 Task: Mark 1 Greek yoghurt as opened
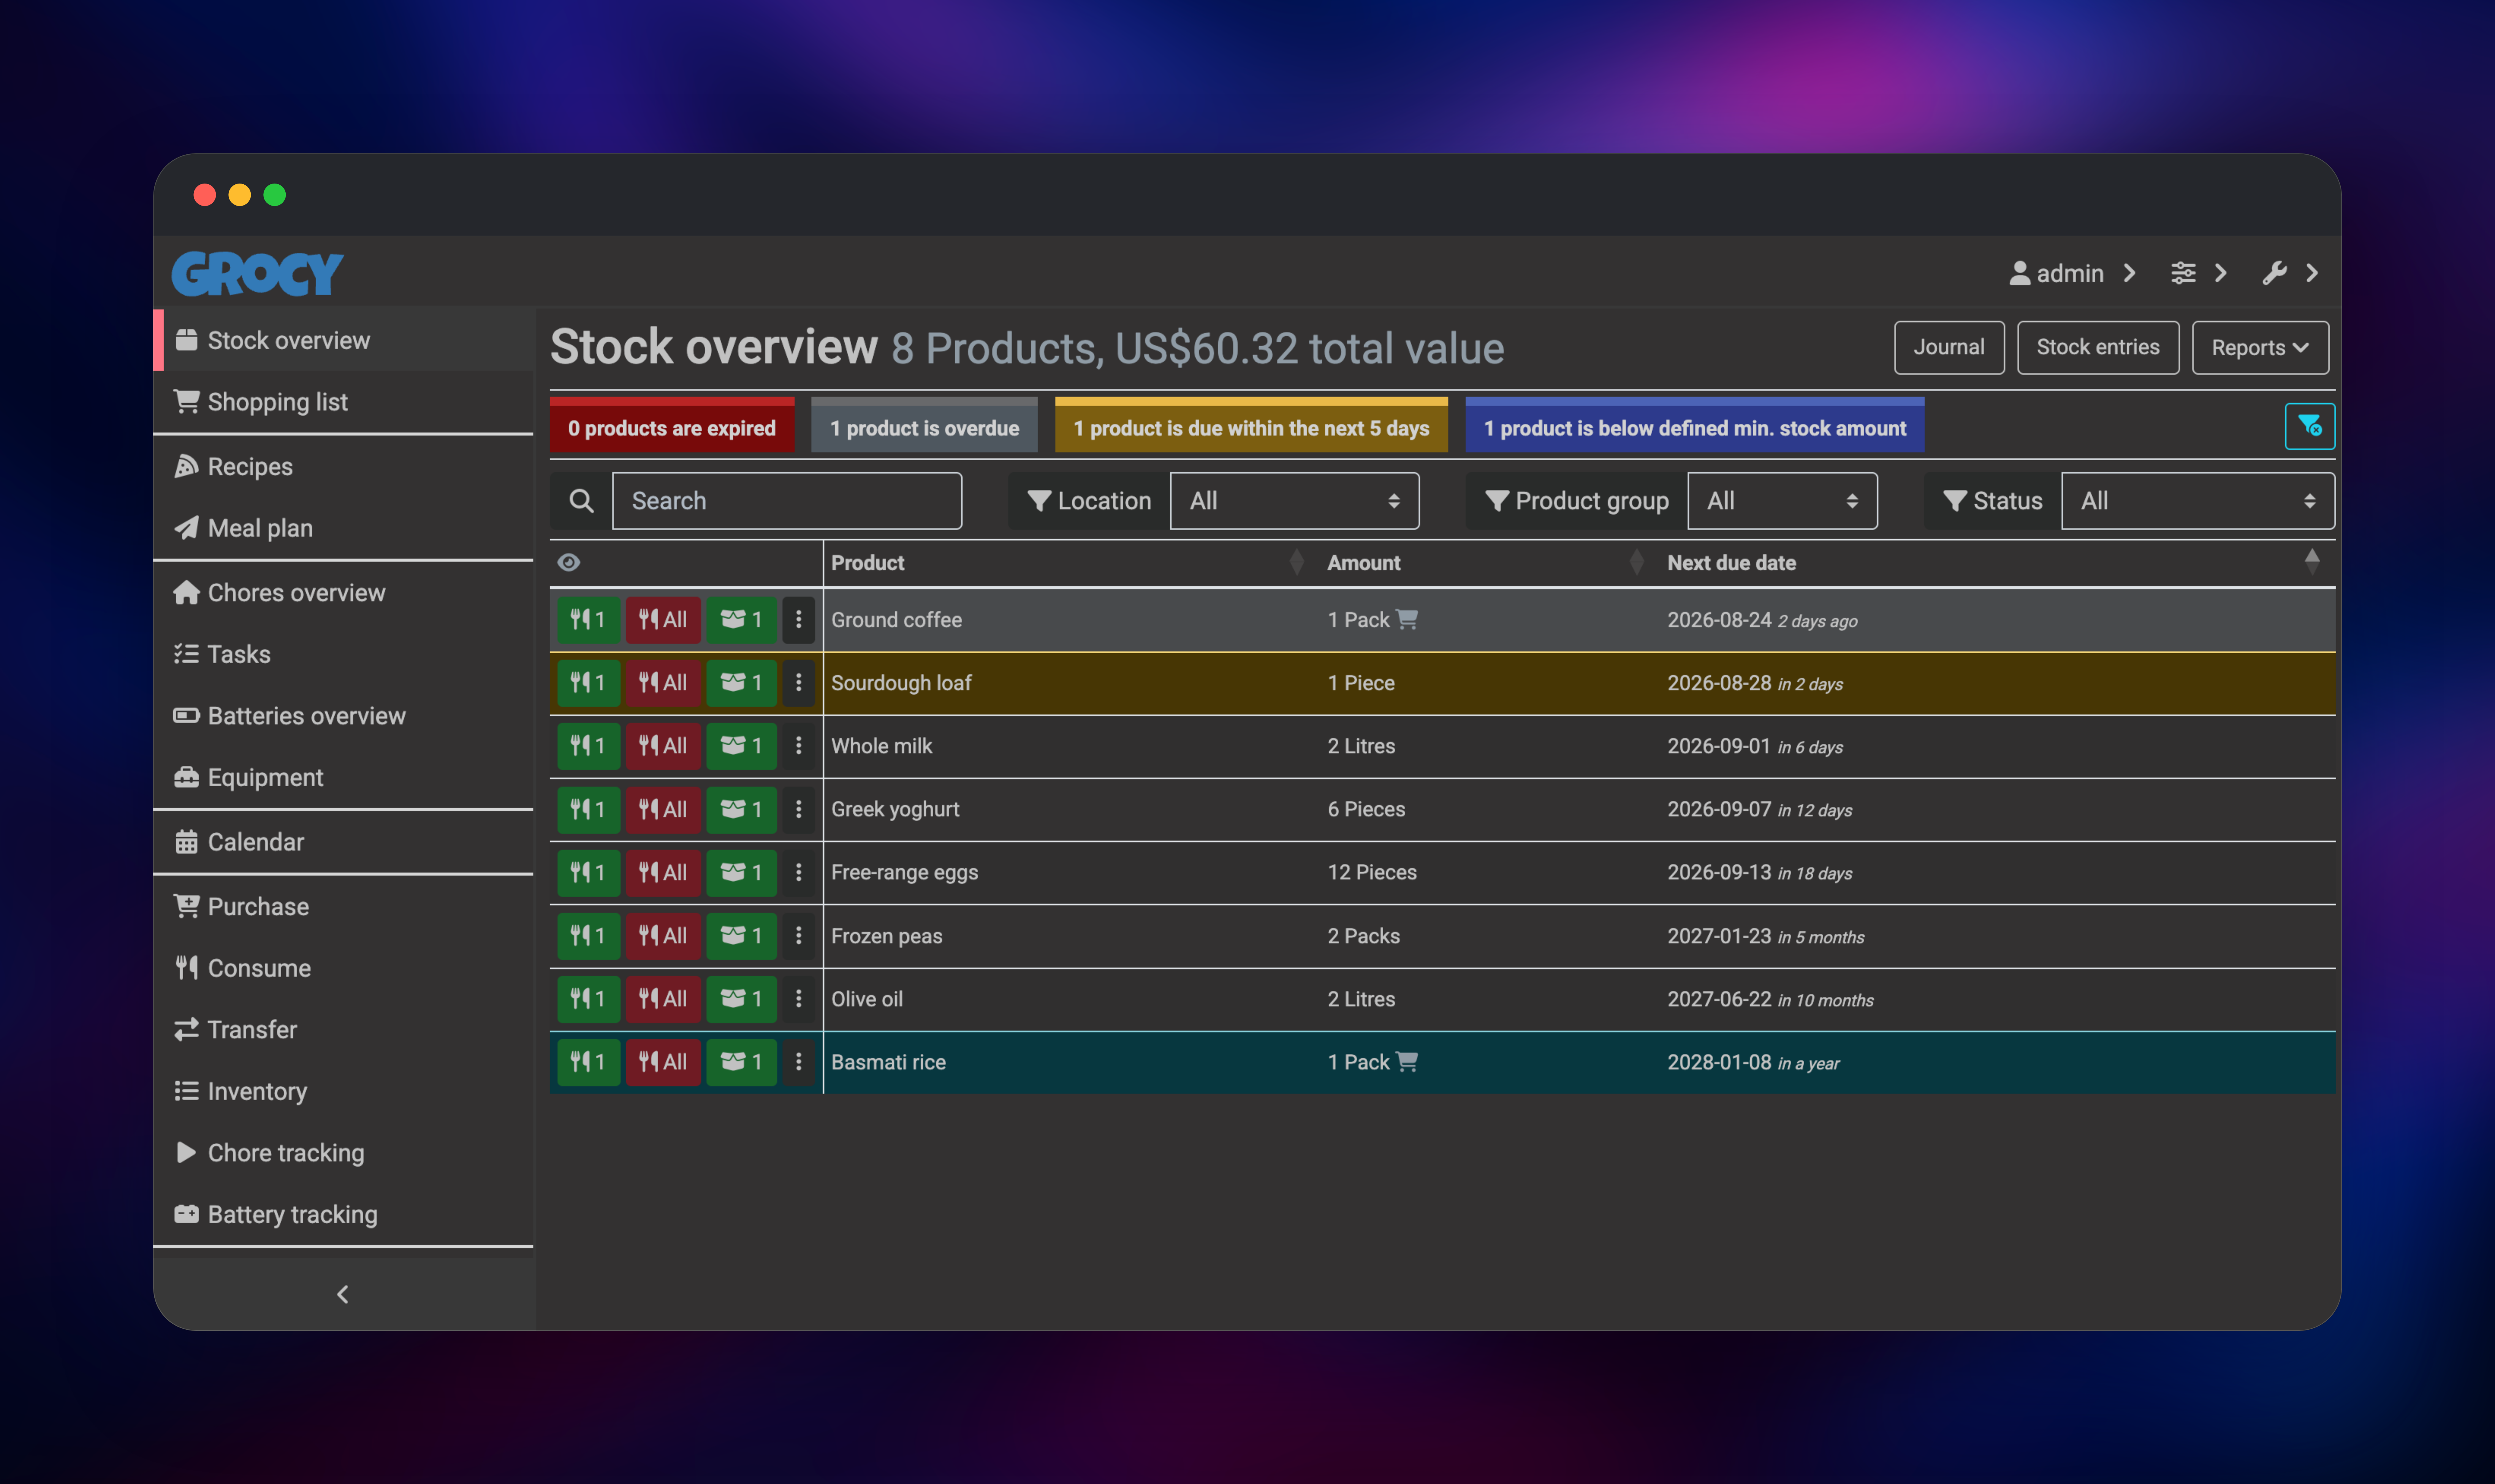click(742, 809)
